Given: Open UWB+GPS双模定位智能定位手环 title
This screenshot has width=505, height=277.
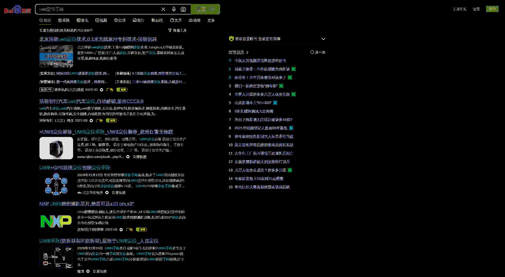Looking at the screenshot, I should click(75, 168).
